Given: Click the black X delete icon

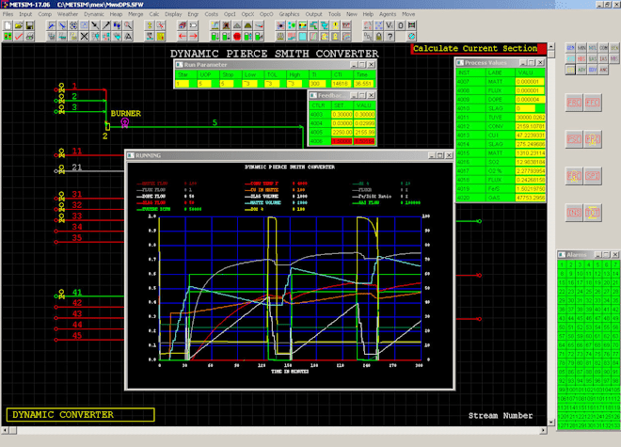Looking at the screenshot, I should (85, 37).
